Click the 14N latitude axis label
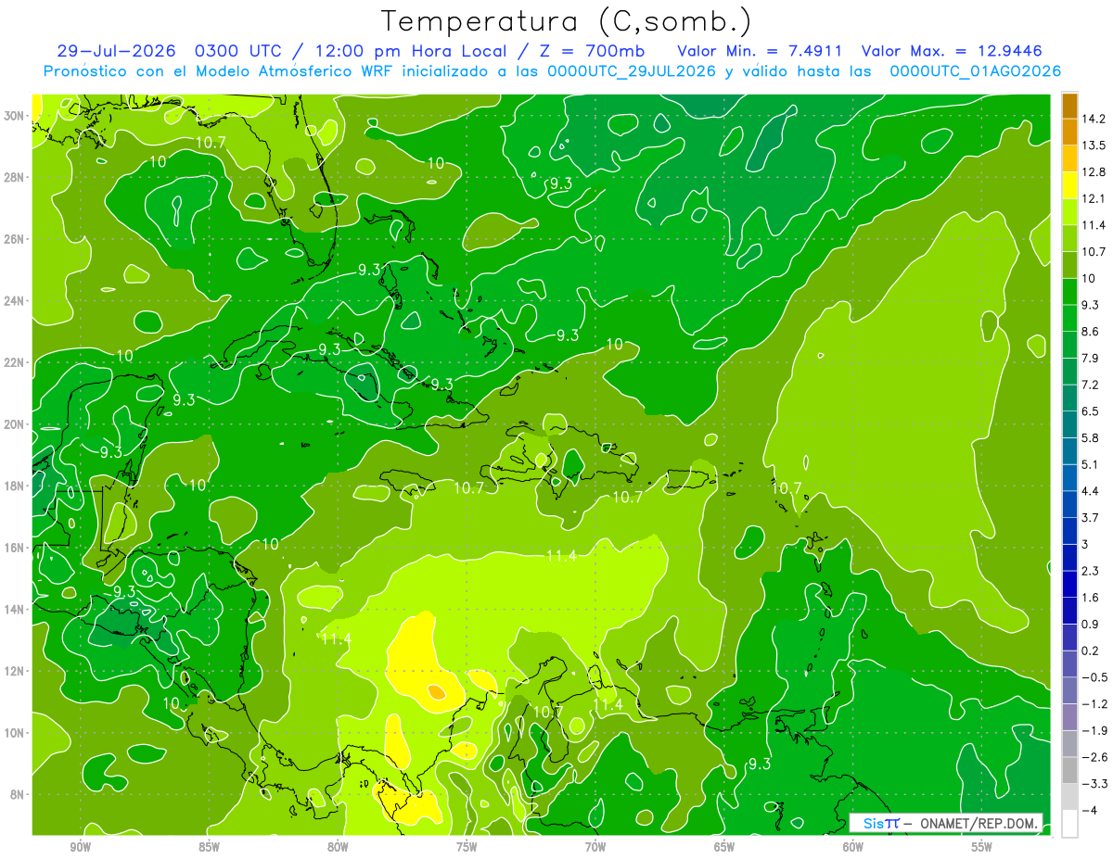Image resolution: width=1113 pixels, height=859 pixels. 16,610
